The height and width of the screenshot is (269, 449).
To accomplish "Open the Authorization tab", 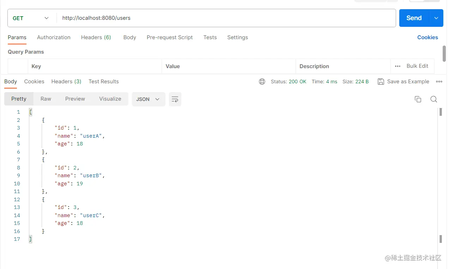I will [x=54, y=37].
